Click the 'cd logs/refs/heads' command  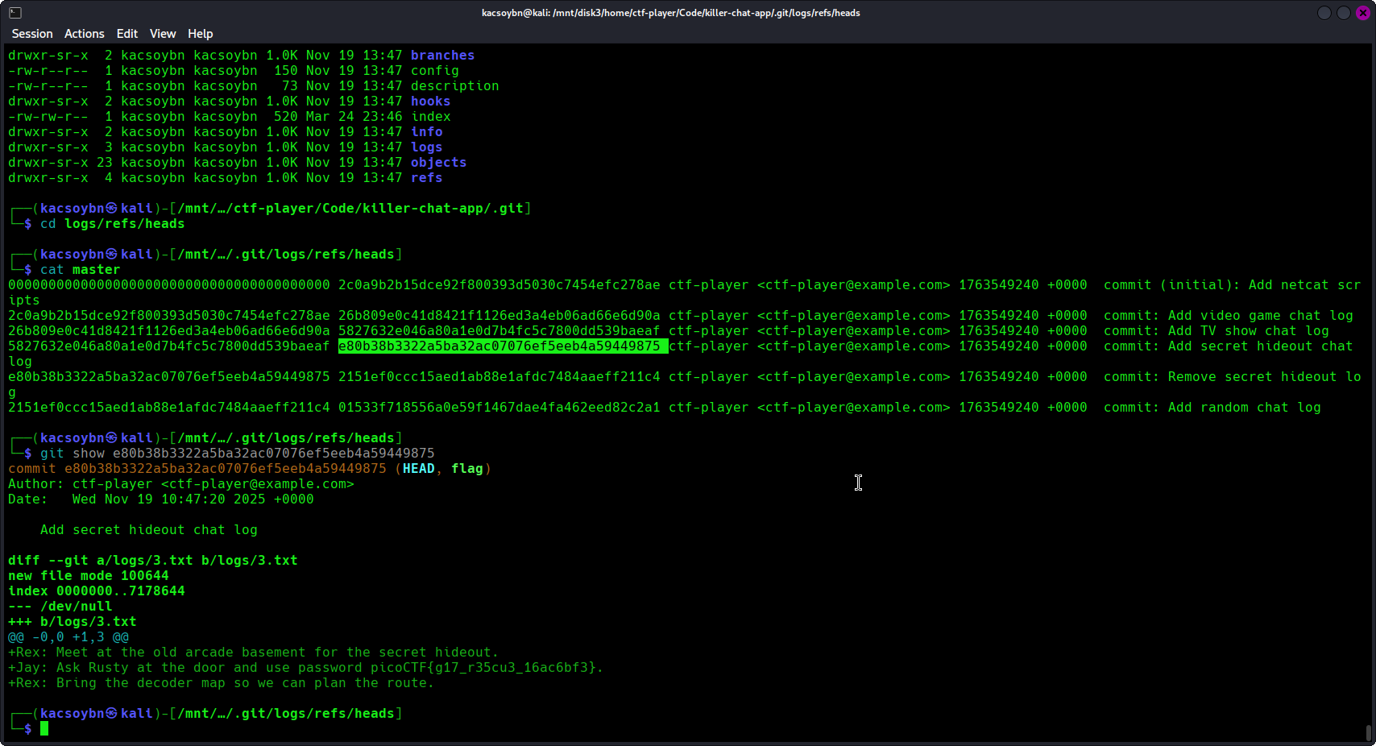112,224
